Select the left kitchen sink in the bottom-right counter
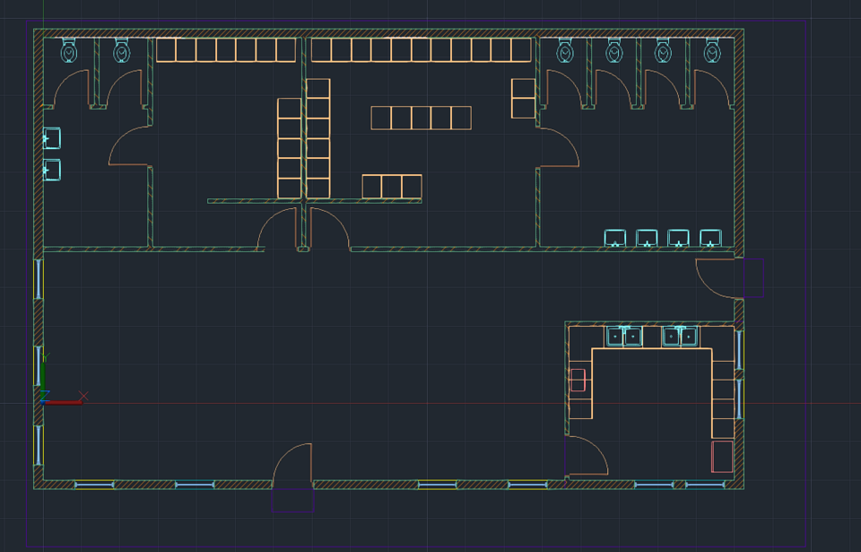This screenshot has height=552, width=861. point(623,336)
